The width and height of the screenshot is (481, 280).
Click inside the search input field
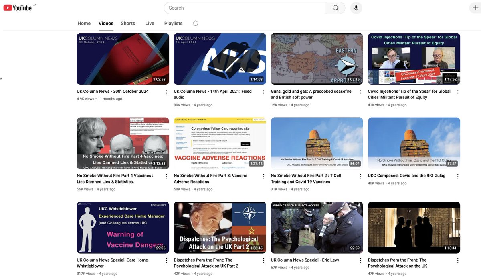point(240,8)
